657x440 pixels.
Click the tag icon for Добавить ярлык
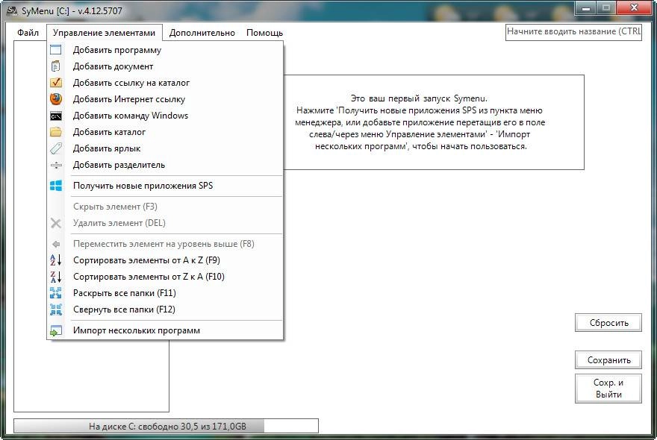coord(56,148)
